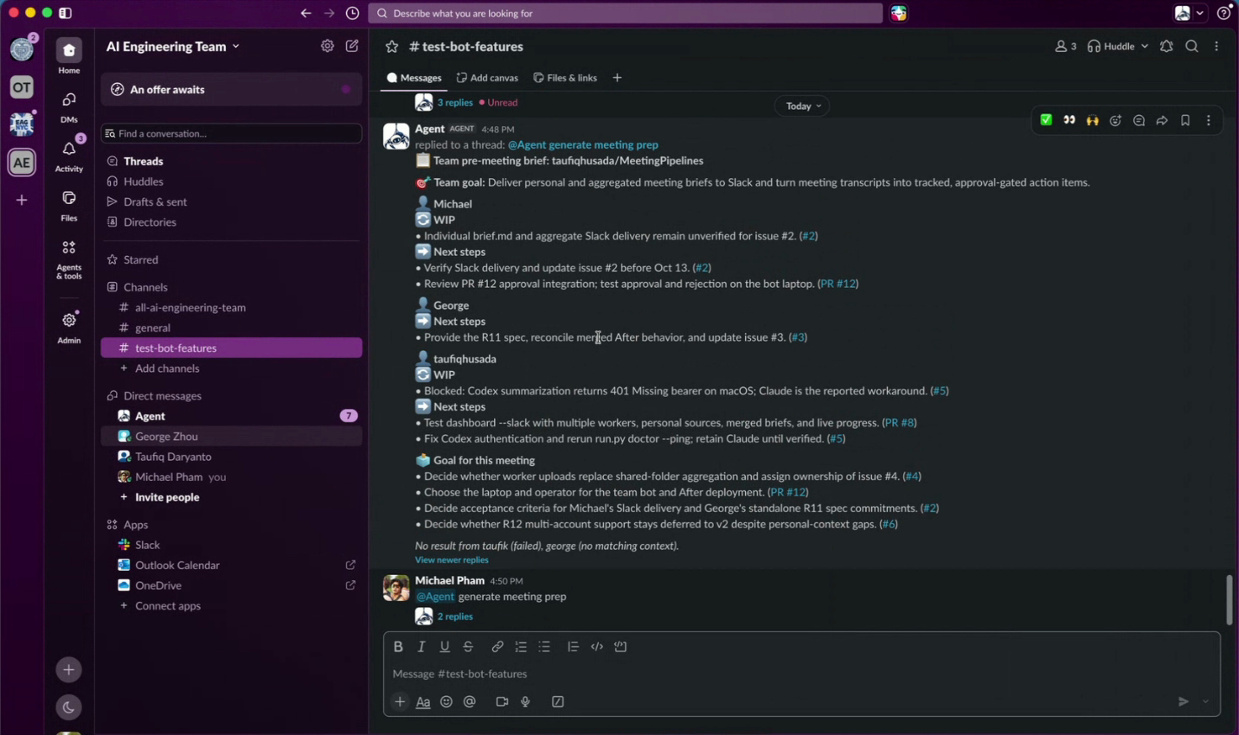Open channel More actions kebab menu
1239x735 pixels.
click(x=1217, y=47)
